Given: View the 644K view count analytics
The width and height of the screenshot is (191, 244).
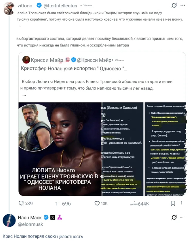Looking at the screenshot, I should (x=139, y=204).
